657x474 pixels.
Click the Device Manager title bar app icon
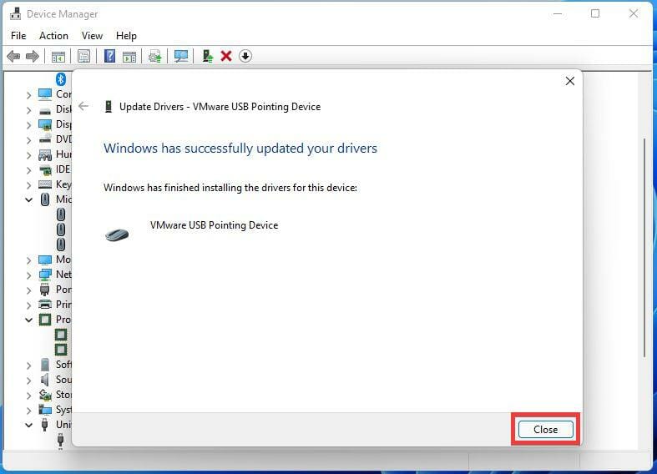click(16, 14)
